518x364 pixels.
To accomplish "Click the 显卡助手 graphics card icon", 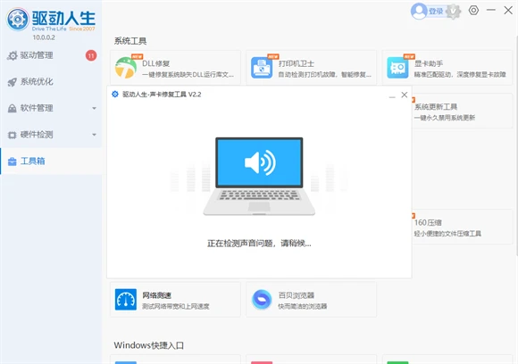I will (397, 68).
